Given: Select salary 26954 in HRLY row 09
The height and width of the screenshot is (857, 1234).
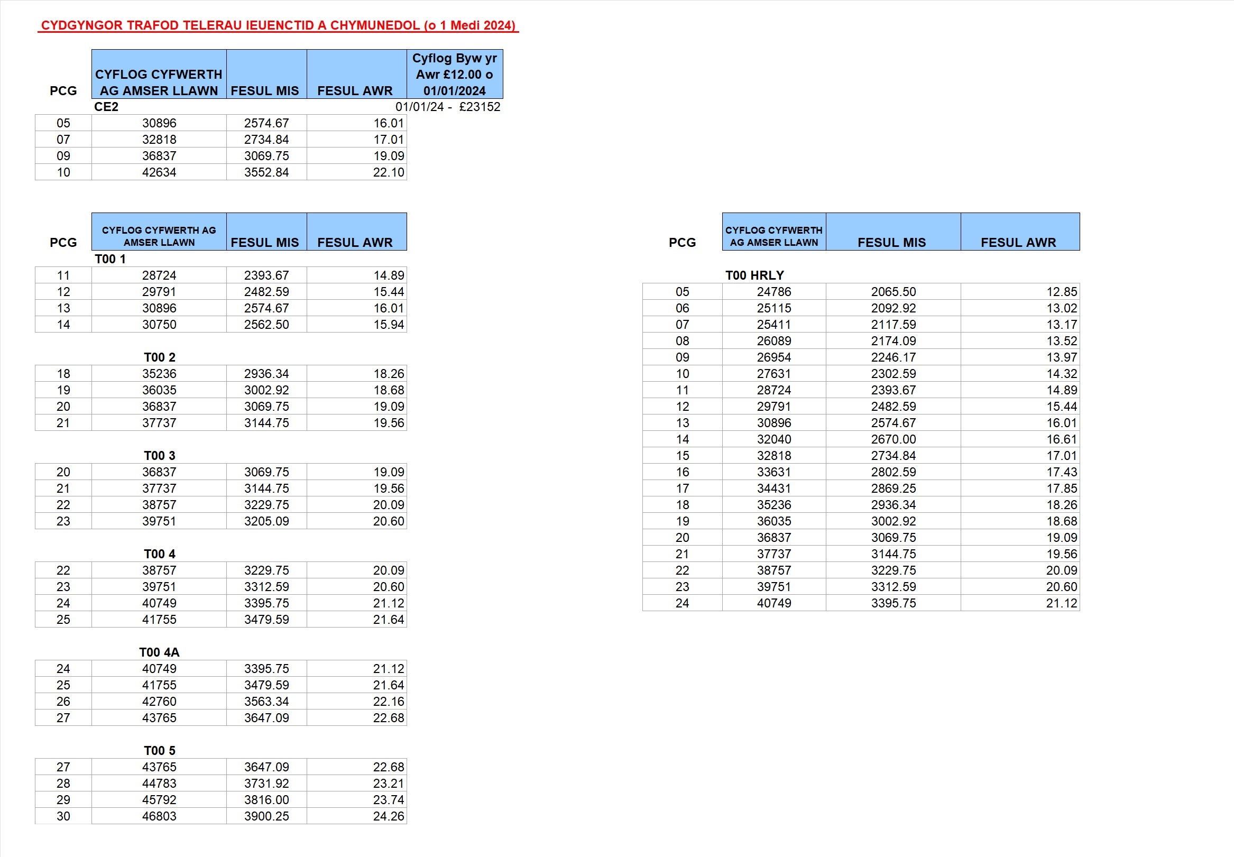Looking at the screenshot, I should [x=774, y=357].
